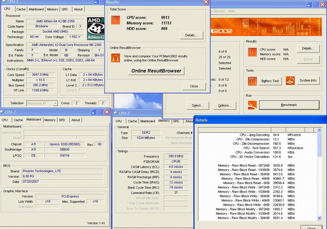This screenshot has height=229, width=327.
Task: Click the Battery Test button
Action: point(270,81)
